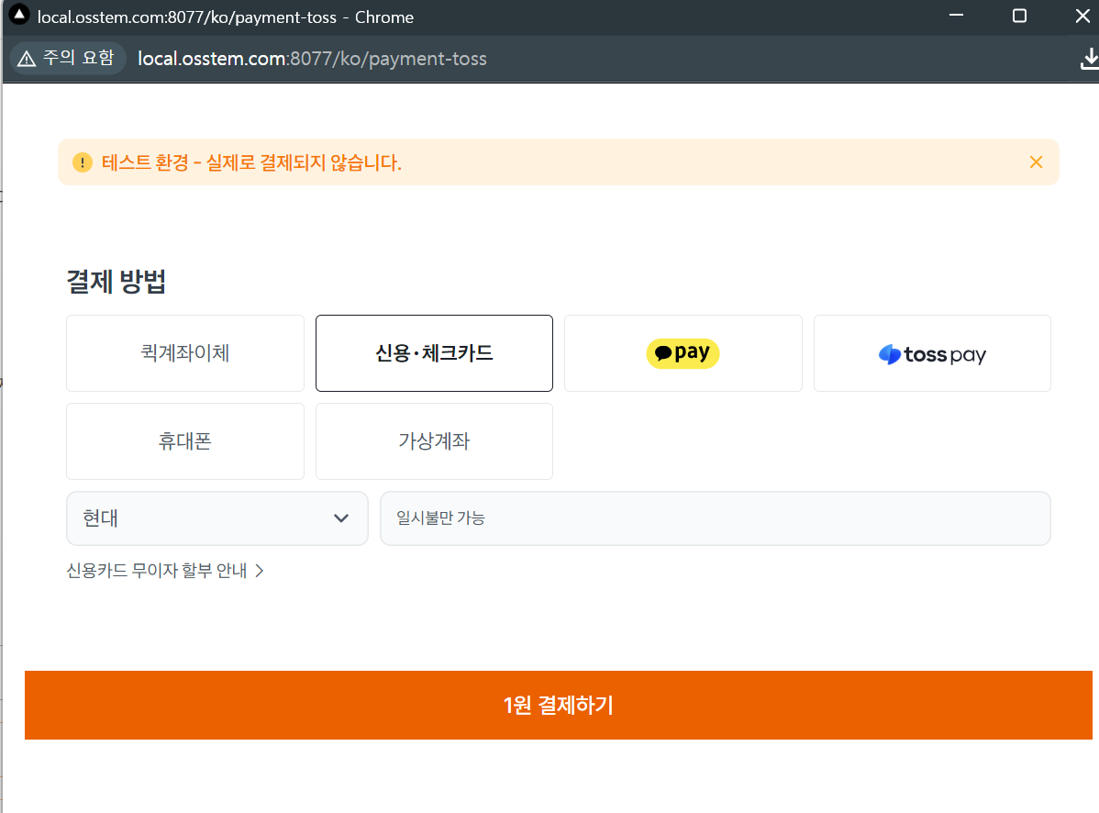Open the 일시불만 가능 installment field

715,518
